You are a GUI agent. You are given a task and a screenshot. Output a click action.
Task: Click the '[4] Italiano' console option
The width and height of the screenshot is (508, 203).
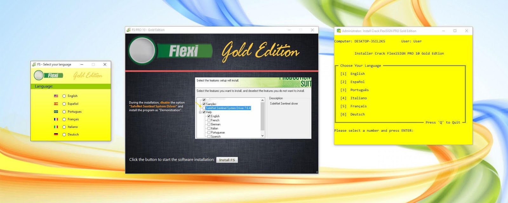tap(353, 98)
